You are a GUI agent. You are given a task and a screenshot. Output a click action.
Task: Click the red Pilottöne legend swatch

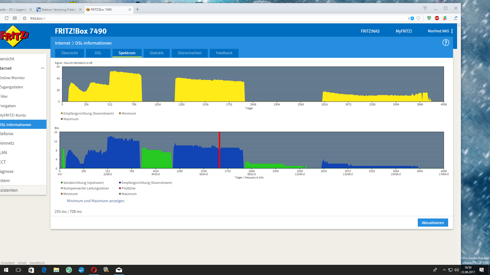(x=120, y=188)
